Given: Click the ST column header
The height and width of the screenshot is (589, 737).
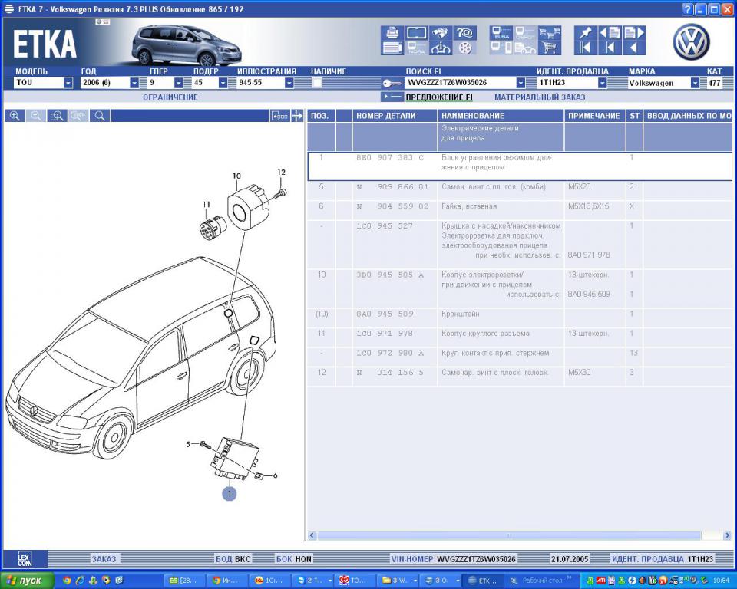Looking at the screenshot, I should point(635,116).
